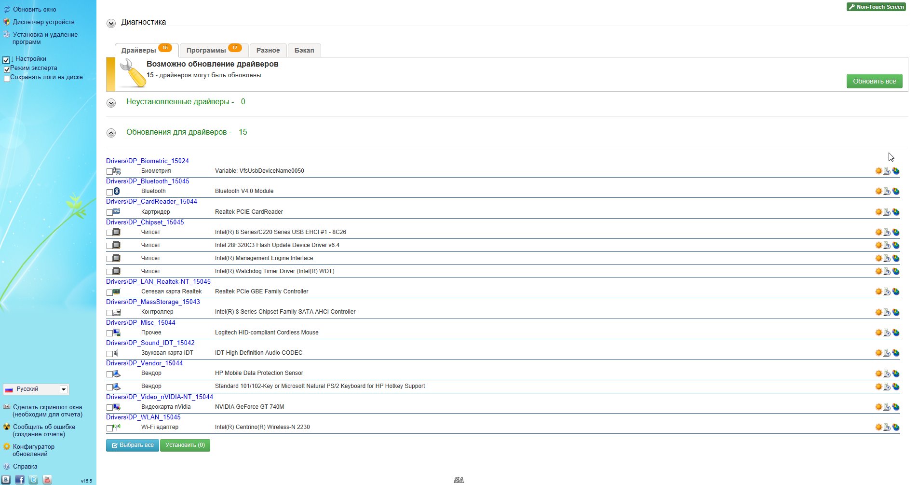Click the Выбрать все button
Screen dimensions: 918x485
click(x=133, y=445)
